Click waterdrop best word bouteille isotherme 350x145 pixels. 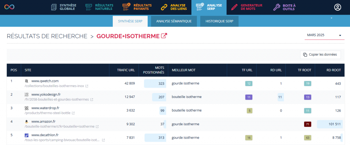187,111
